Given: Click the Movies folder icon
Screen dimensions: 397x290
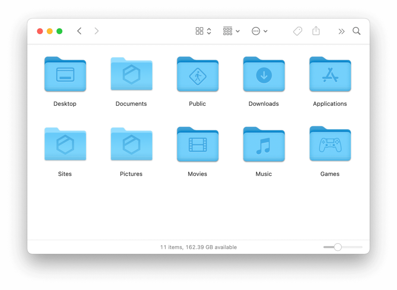Looking at the screenshot, I should [198, 145].
